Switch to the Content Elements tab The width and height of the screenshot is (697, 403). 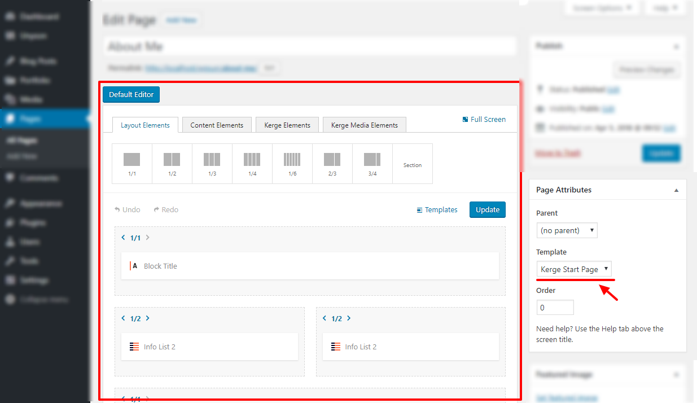pyautogui.click(x=217, y=124)
